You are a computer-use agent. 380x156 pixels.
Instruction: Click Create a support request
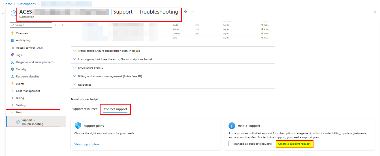click(294, 144)
